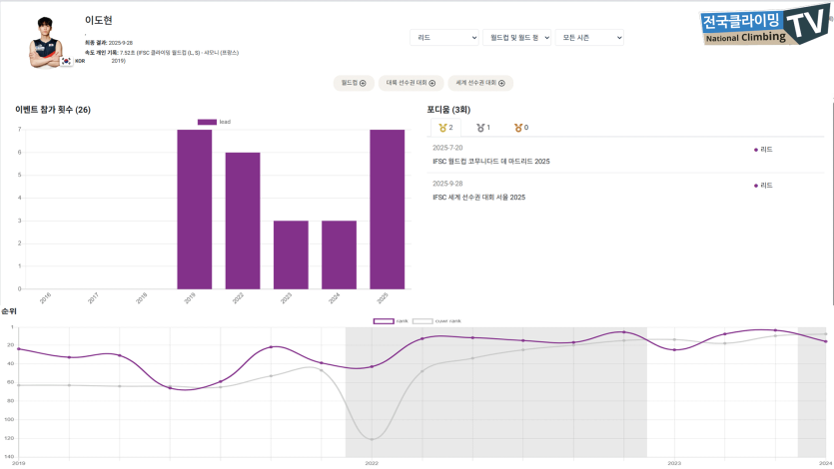Click the 2022 bar in events chart
This screenshot has height=469, width=834.
(243, 221)
